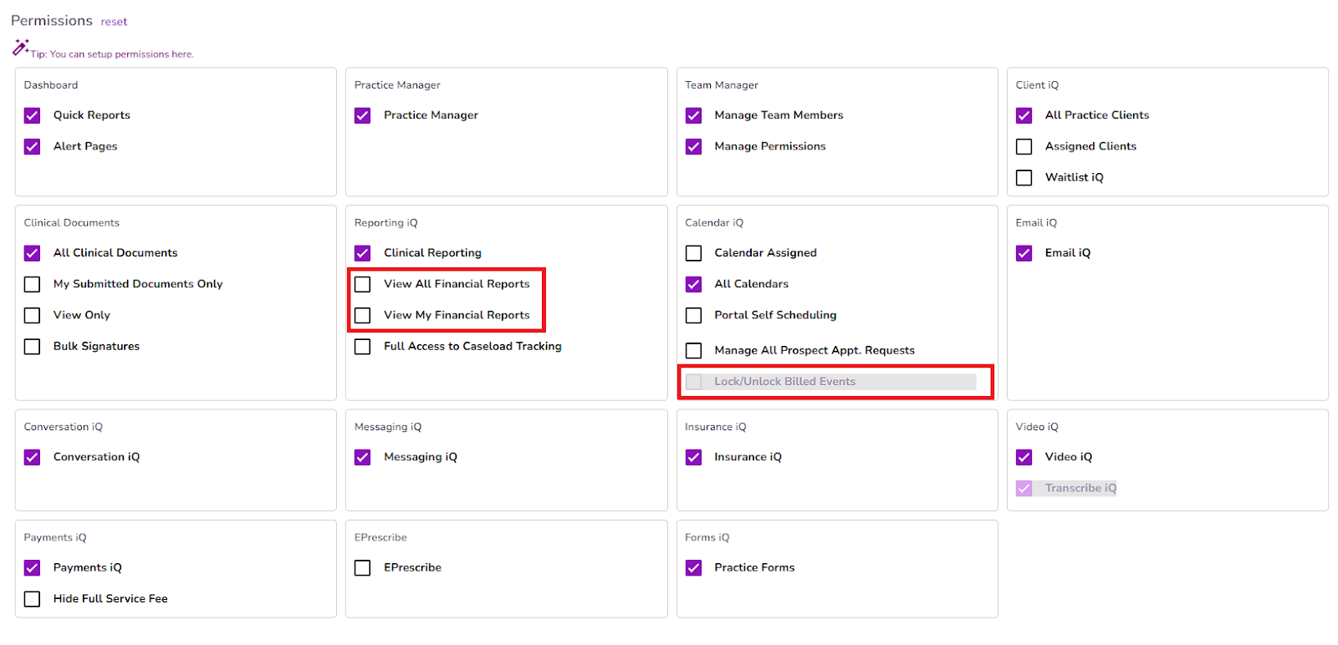Image resolution: width=1338 pixels, height=645 pixels.
Task: Check My Submitted Documents Only
Action: [32, 284]
